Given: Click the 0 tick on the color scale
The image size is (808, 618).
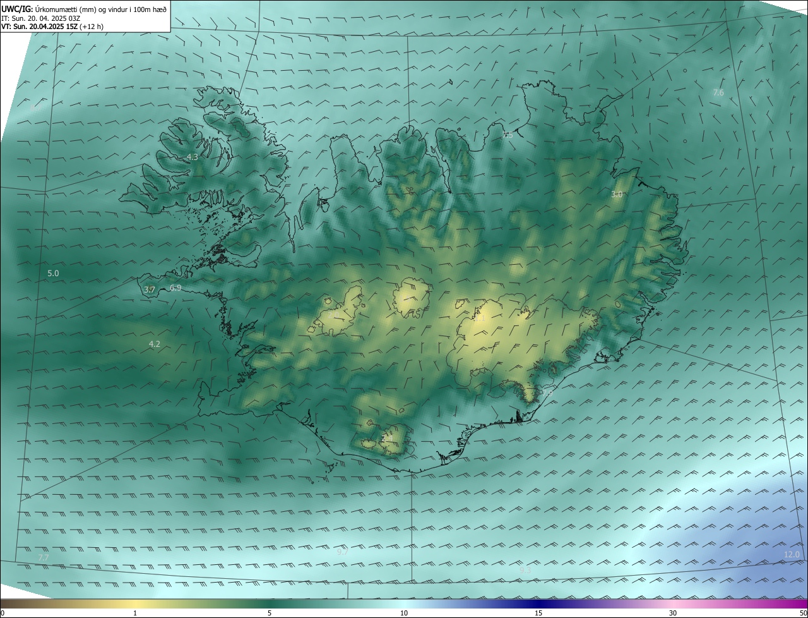Looking at the screenshot, I should tap(3, 613).
